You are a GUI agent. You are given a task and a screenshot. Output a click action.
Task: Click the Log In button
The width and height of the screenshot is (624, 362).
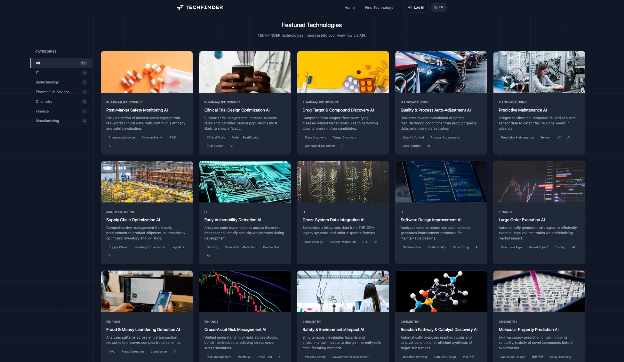pyautogui.click(x=416, y=7)
